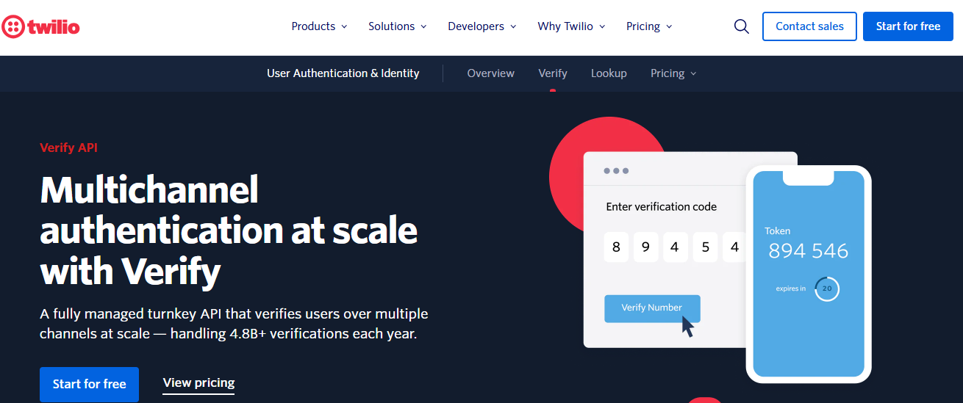Switch to the Overview tab
Image resolution: width=963 pixels, height=403 pixels.
click(x=490, y=73)
